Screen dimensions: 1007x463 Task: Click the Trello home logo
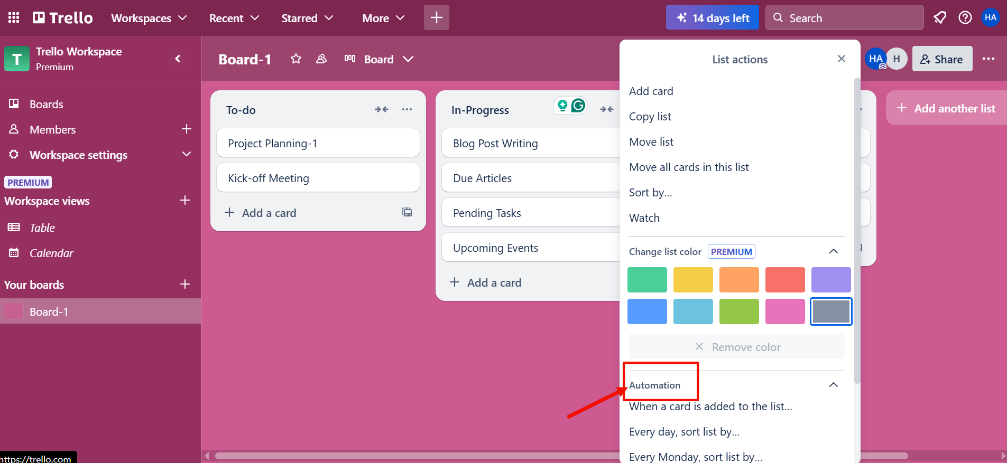[x=63, y=18]
